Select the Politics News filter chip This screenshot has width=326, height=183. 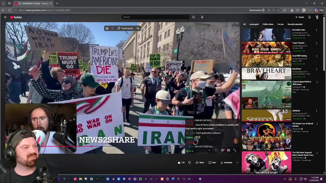point(268,24)
